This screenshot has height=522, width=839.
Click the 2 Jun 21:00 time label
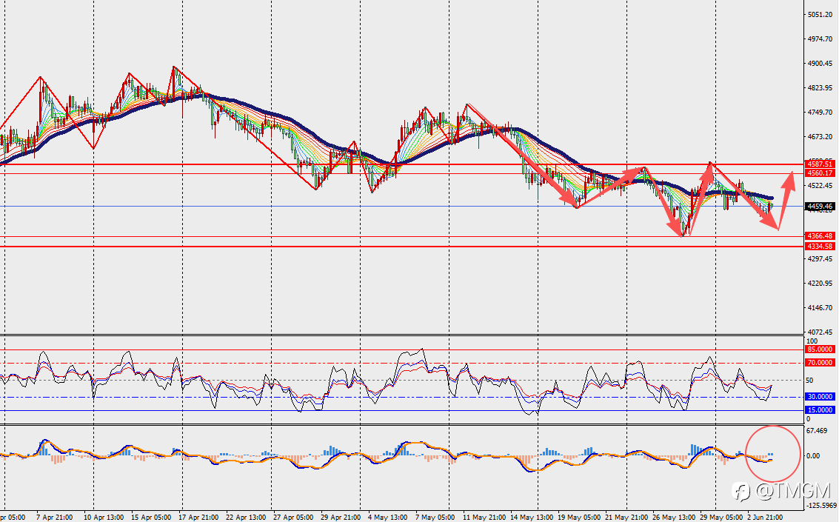pyautogui.click(x=765, y=517)
